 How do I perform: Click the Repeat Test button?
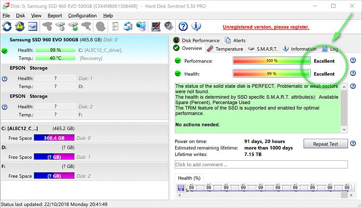click(325, 144)
